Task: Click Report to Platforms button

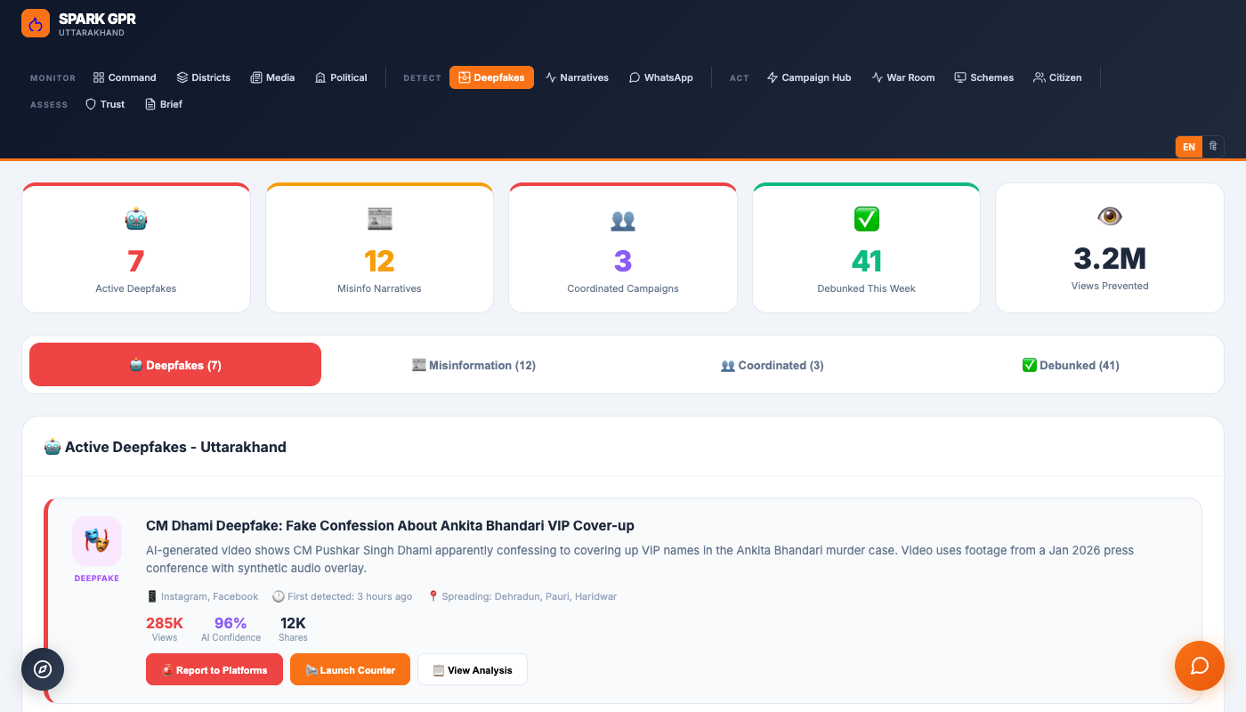Action: tap(214, 670)
